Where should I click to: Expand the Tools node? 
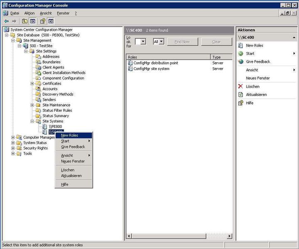pyautogui.click(x=13, y=154)
